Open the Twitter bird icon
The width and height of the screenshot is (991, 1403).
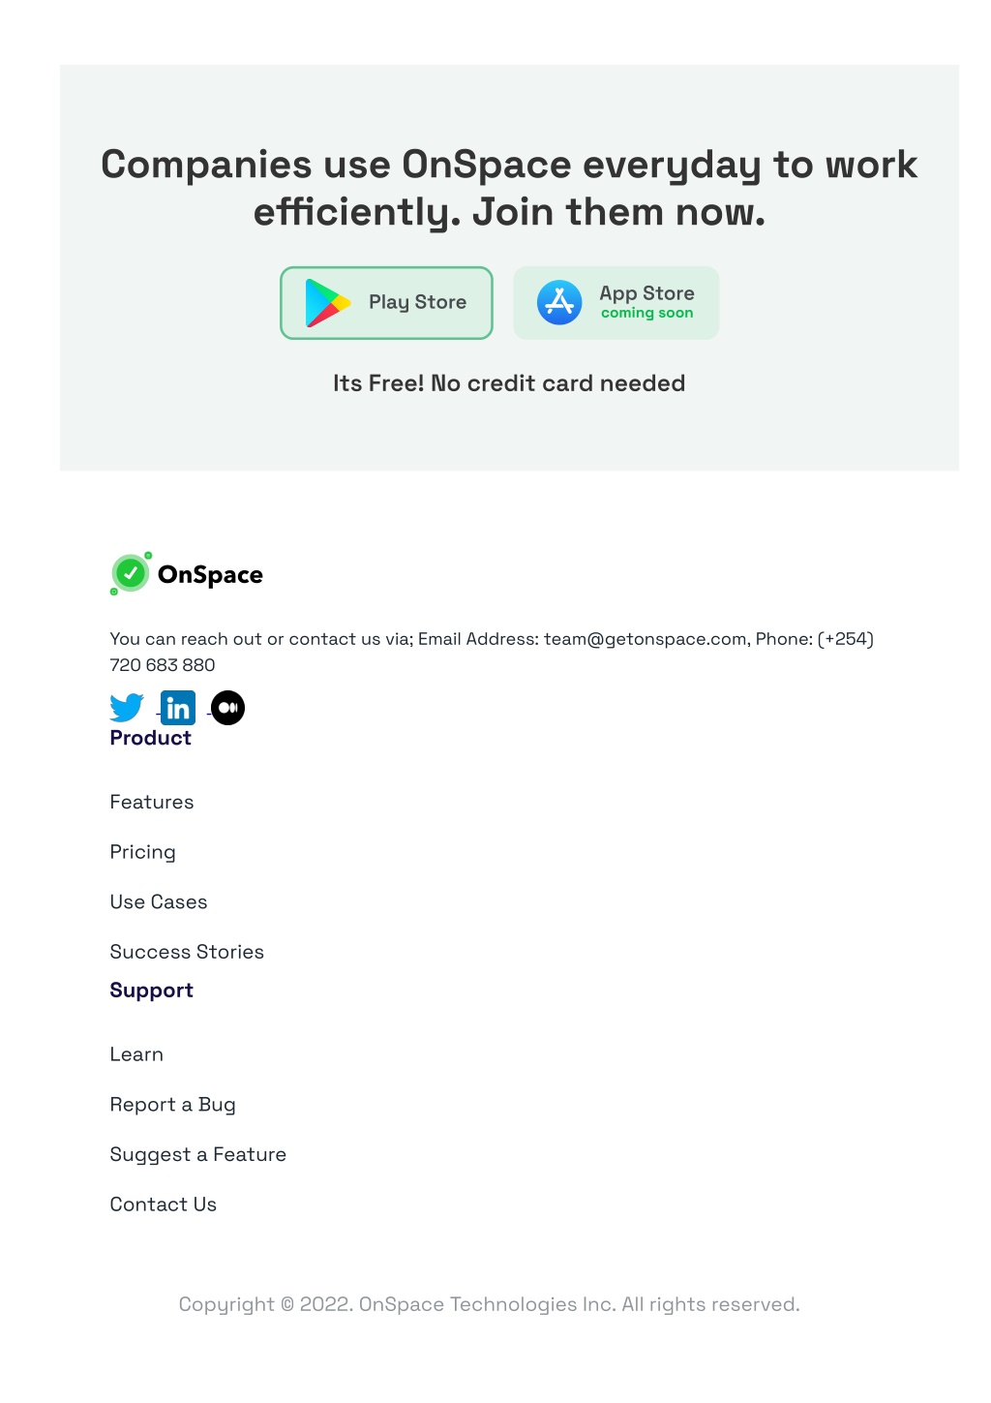[127, 708]
